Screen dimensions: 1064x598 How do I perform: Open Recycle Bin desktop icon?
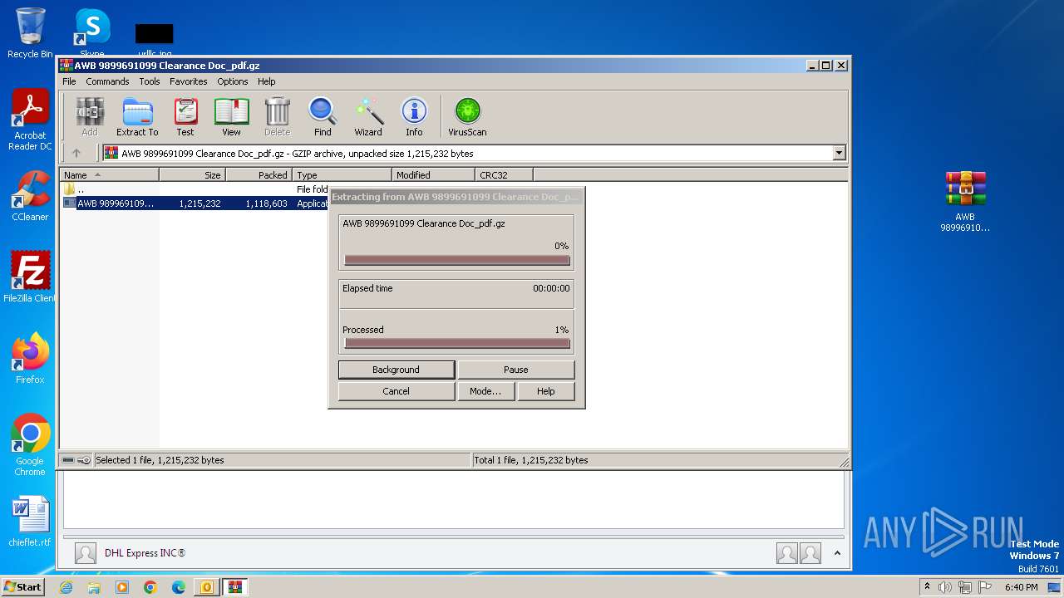coord(30,33)
